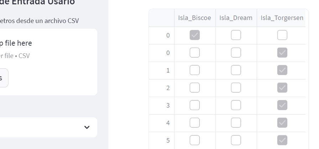This screenshot has width=319, height=149.
Task: Toggle Isla_Dream checkbox in row 2
Action: [x=236, y=88]
